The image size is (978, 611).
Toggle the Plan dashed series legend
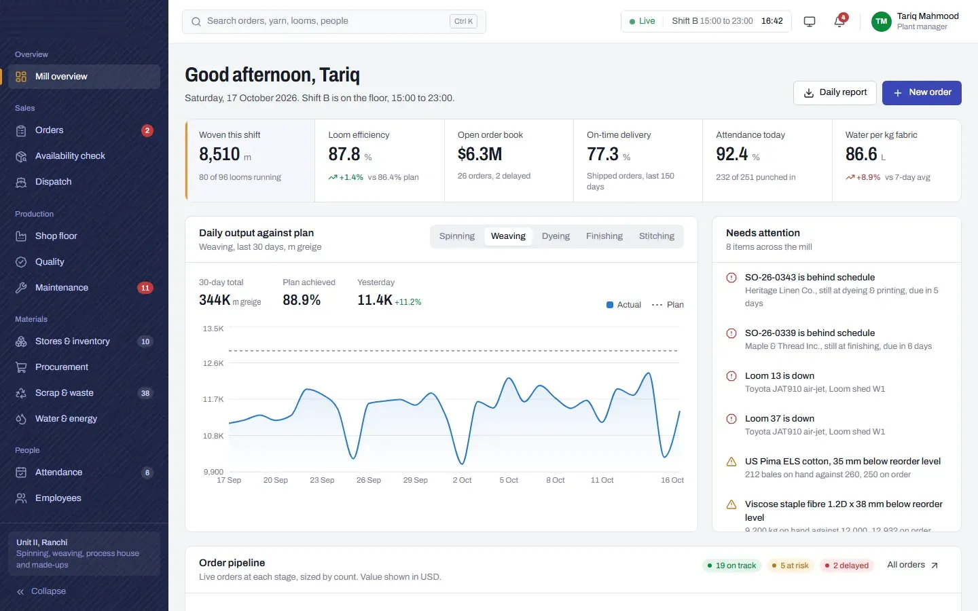click(x=668, y=305)
